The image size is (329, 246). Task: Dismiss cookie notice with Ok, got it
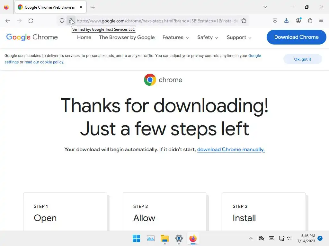tap(302, 59)
